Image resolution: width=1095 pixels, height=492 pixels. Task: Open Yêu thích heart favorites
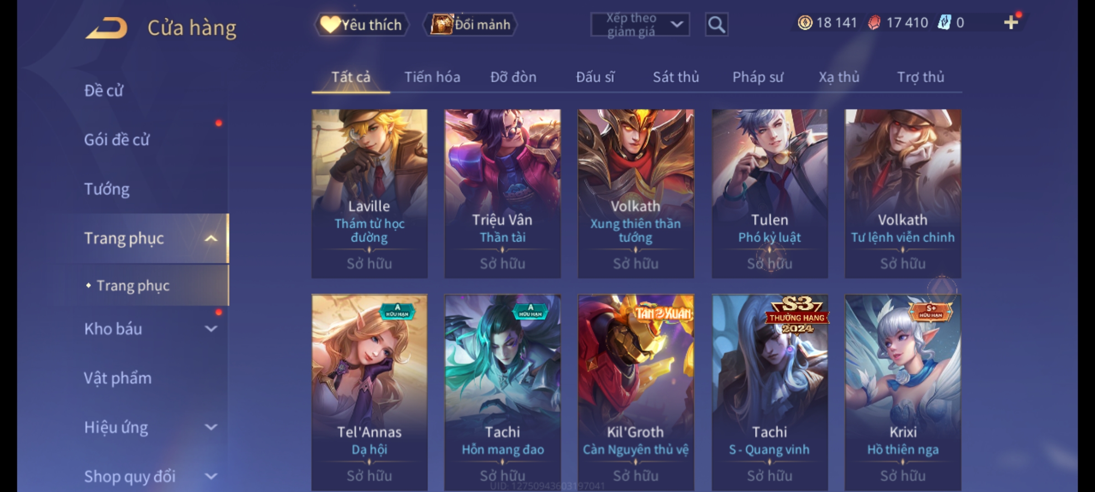pyautogui.click(x=362, y=25)
